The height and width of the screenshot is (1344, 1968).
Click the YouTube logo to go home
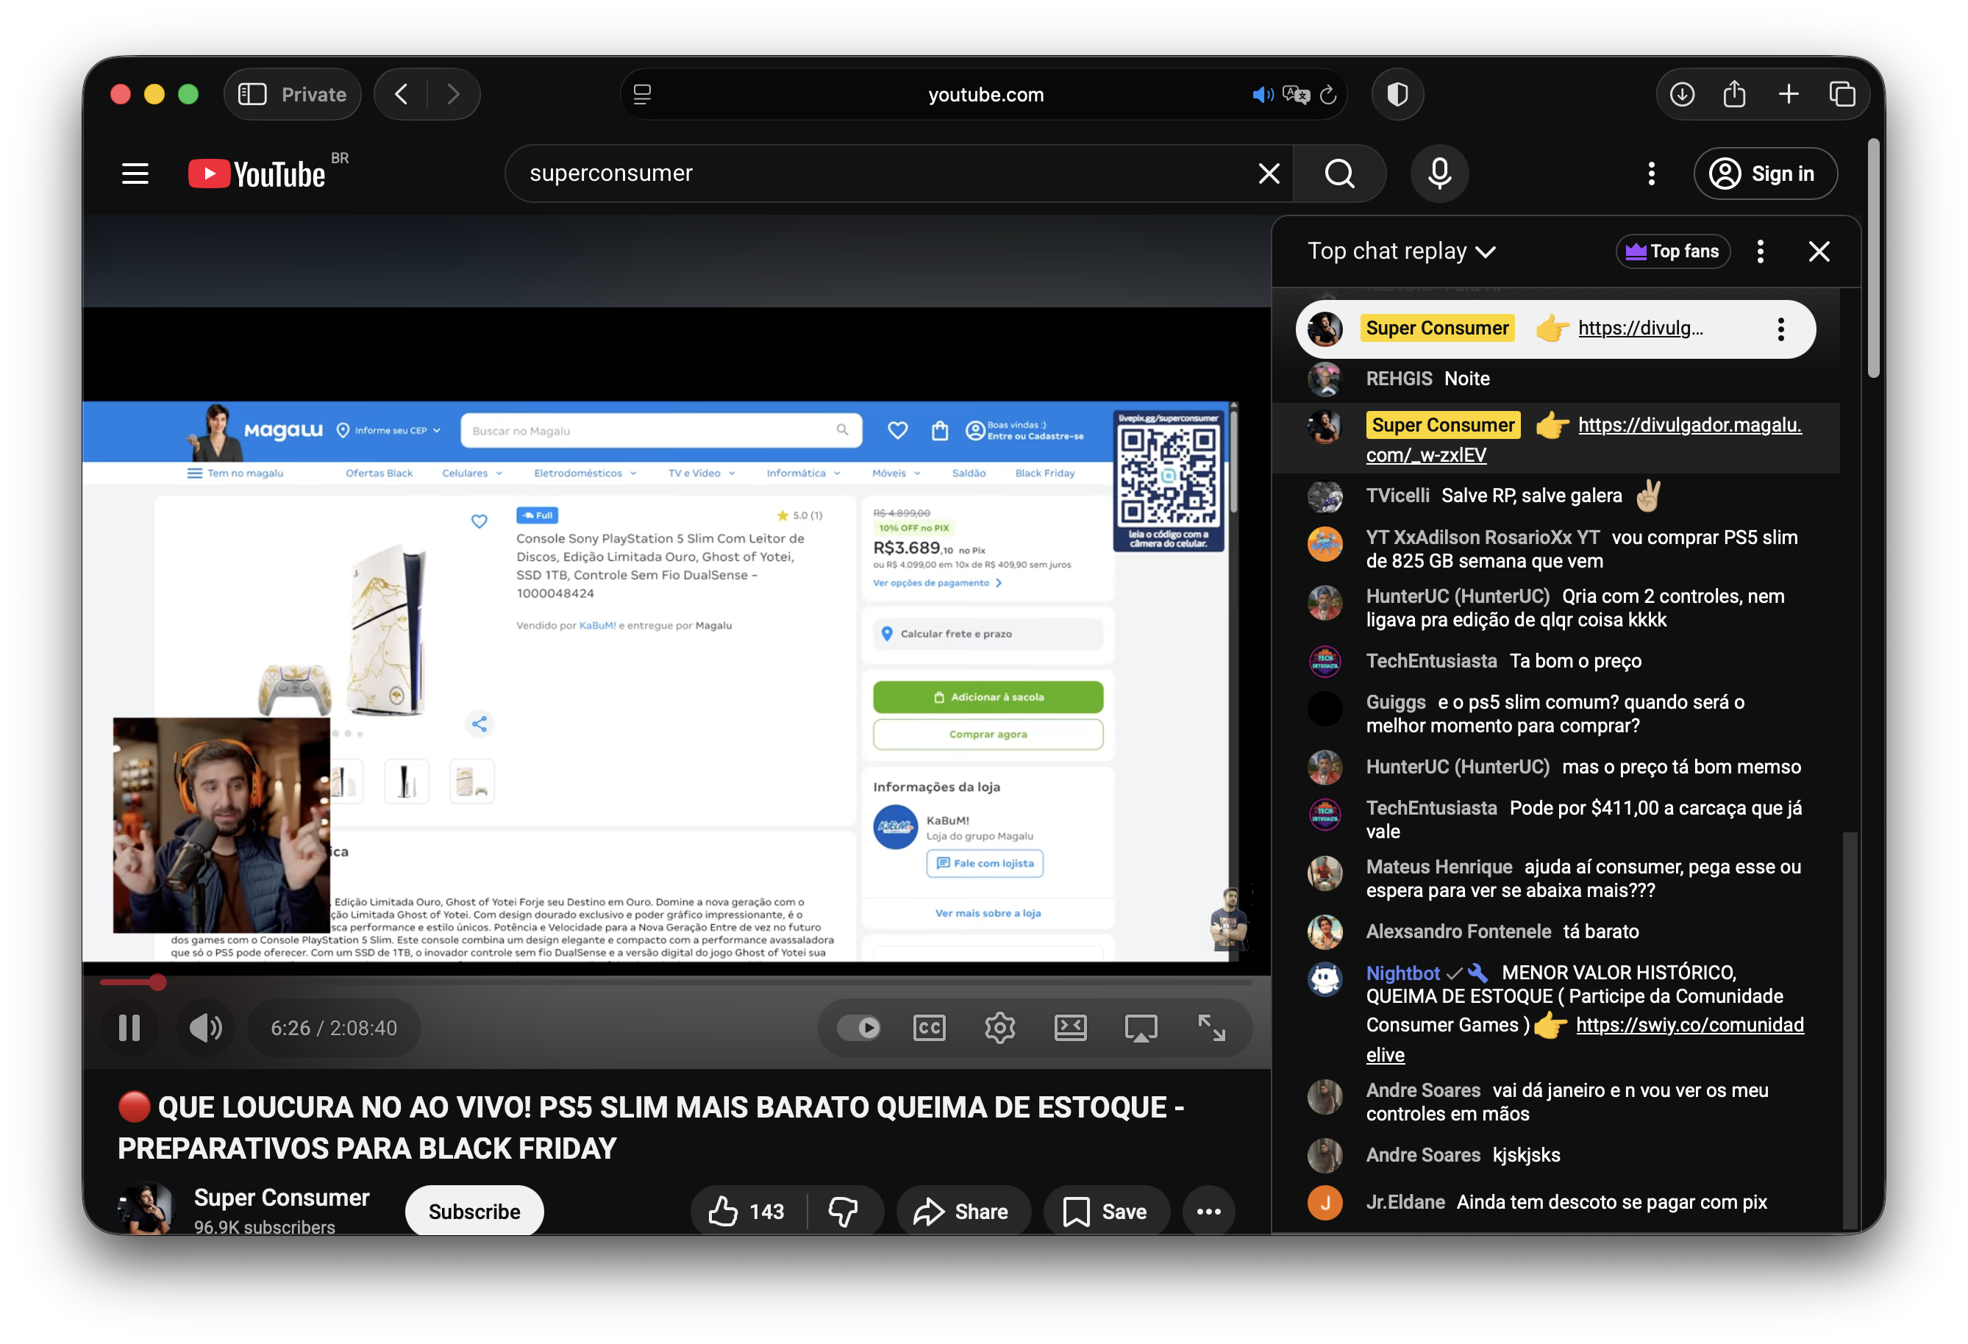pyautogui.click(x=257, y=174)
